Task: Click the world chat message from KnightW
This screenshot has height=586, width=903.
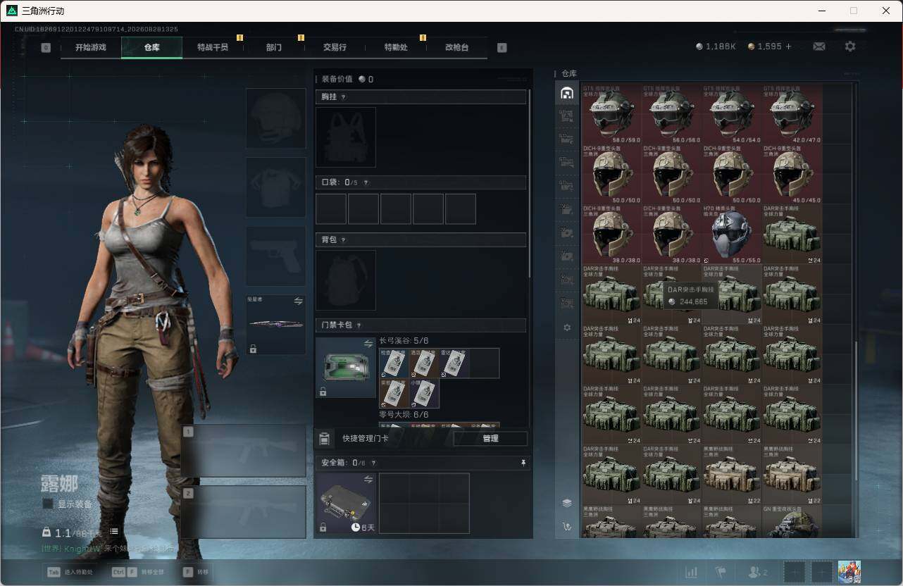Action: point(107,548)
